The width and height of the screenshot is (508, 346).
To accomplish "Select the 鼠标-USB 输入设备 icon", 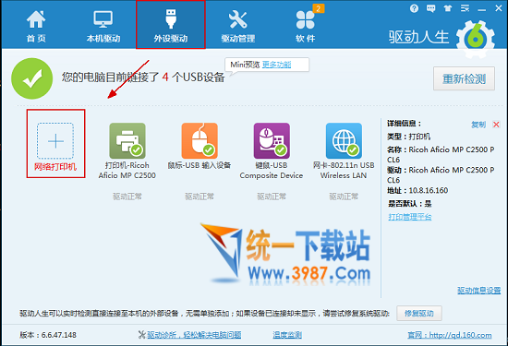I will point(200,140).
